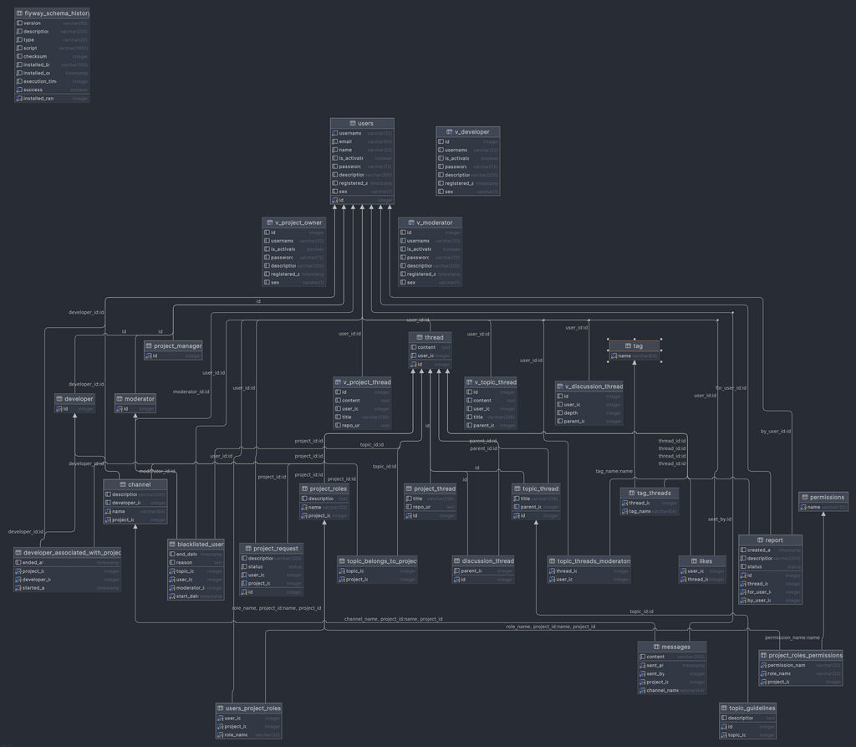
Task: Click the likes table header icon
Action: click(693, 561)
